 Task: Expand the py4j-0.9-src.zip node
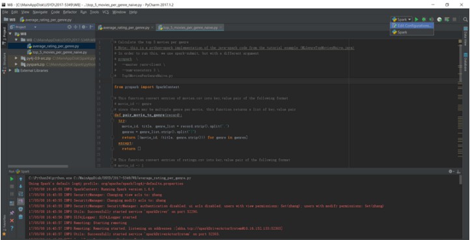pyautogui.click(x=16, y=58)
